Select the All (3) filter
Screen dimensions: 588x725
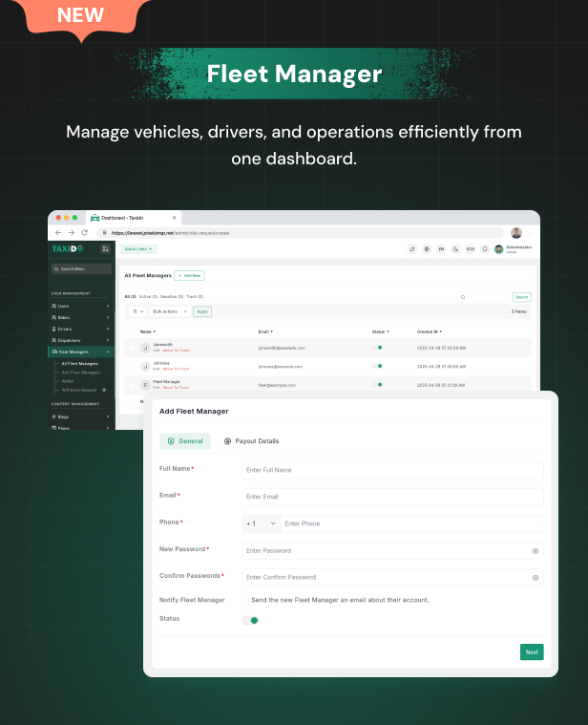[x=130, y=297]
